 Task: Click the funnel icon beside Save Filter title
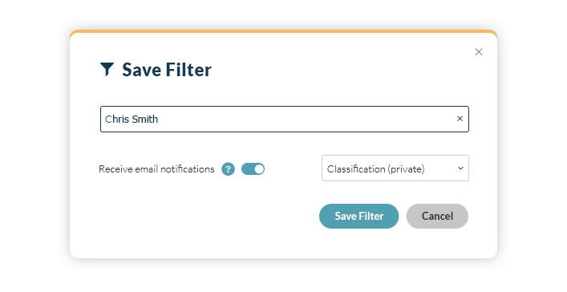pyautogui.click(x=107, y=70)
